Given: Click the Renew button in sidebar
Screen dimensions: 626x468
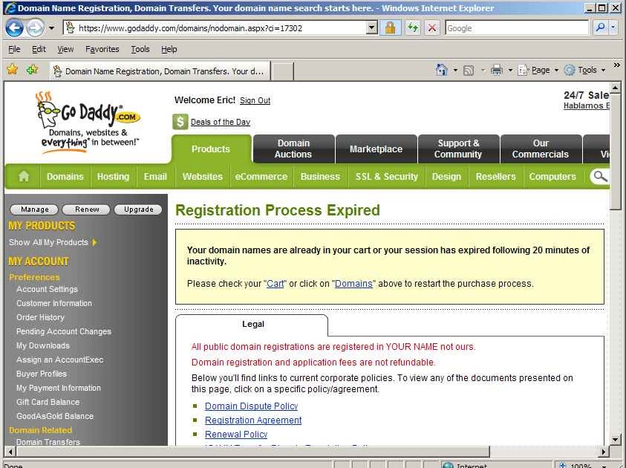Looking at the screenshot, I should (x=87, y=209).
